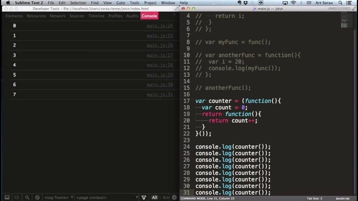Open the Art Sorax user menu

coord(324,3)
